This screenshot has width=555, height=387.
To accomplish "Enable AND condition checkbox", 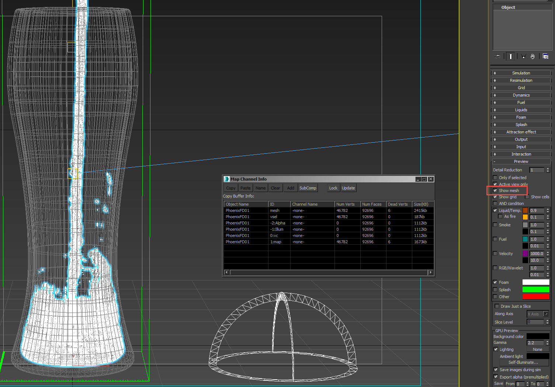I will 495,203.
